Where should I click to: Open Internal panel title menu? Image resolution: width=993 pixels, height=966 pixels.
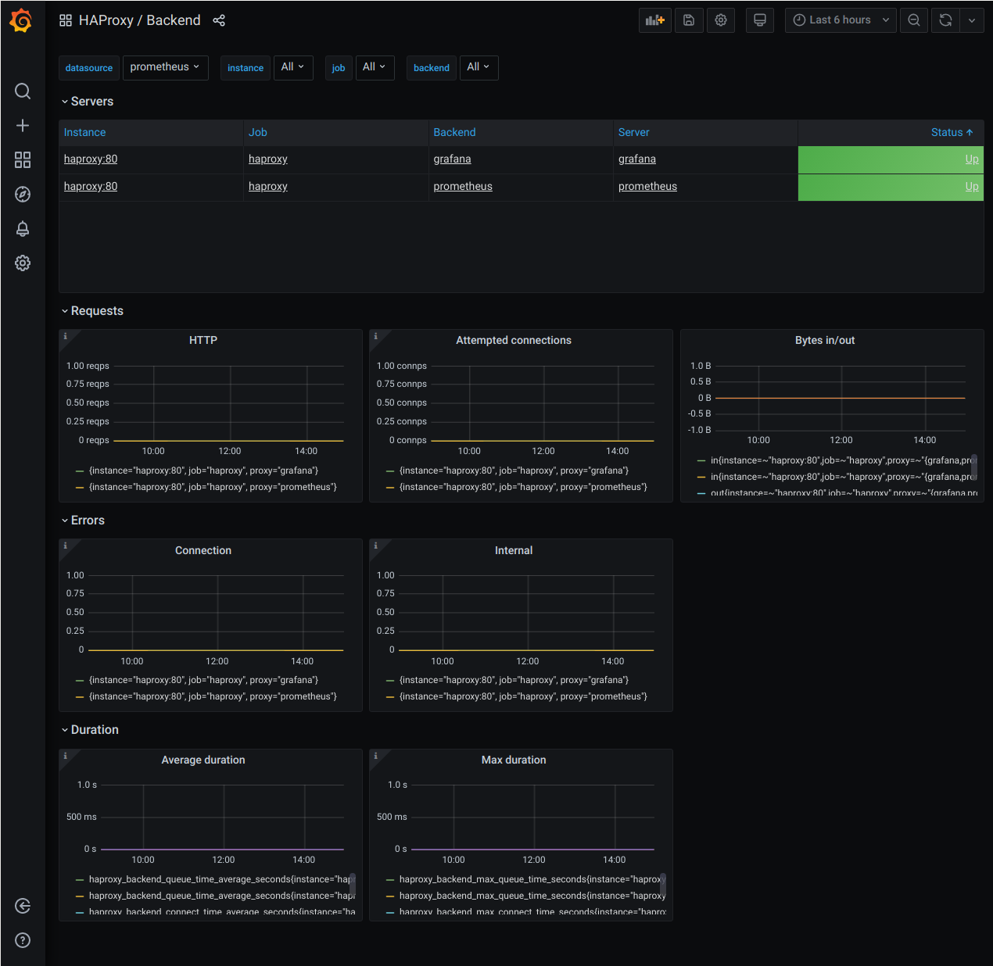pyautogui.click(x=514, y=551)
